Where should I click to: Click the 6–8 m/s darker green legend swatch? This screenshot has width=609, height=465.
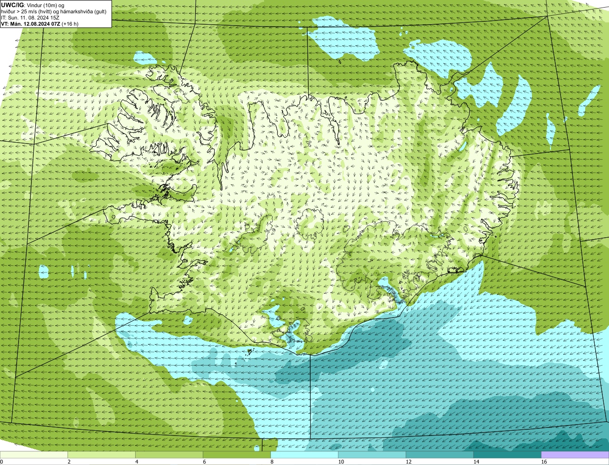pyautogui.click(x=236, y=455)
